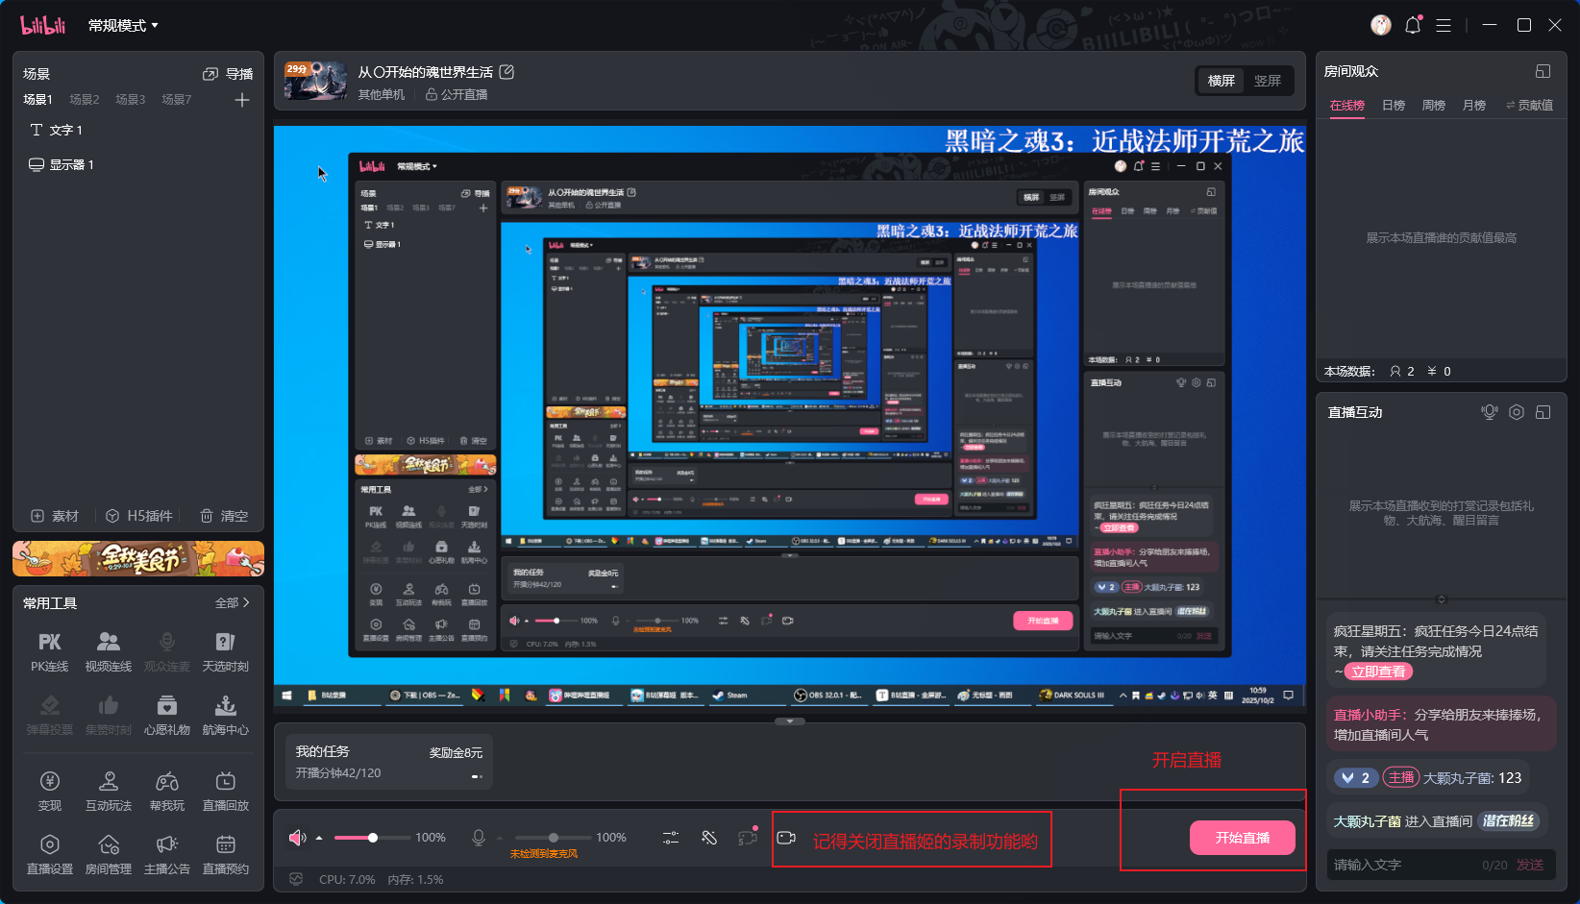Select the 日榜 audience ranking tab
The image size is (1580, 904).
tap(1394, 106)
